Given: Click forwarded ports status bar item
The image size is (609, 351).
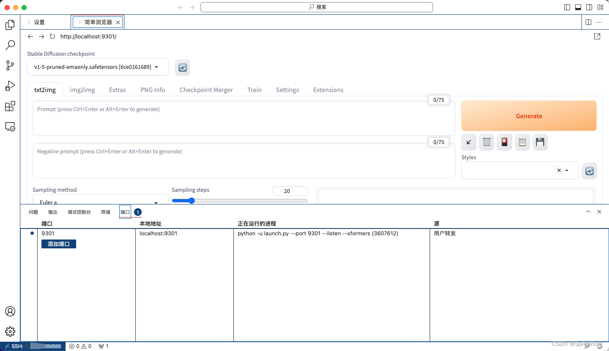Looking at the screenshot, I should (104, 346).
